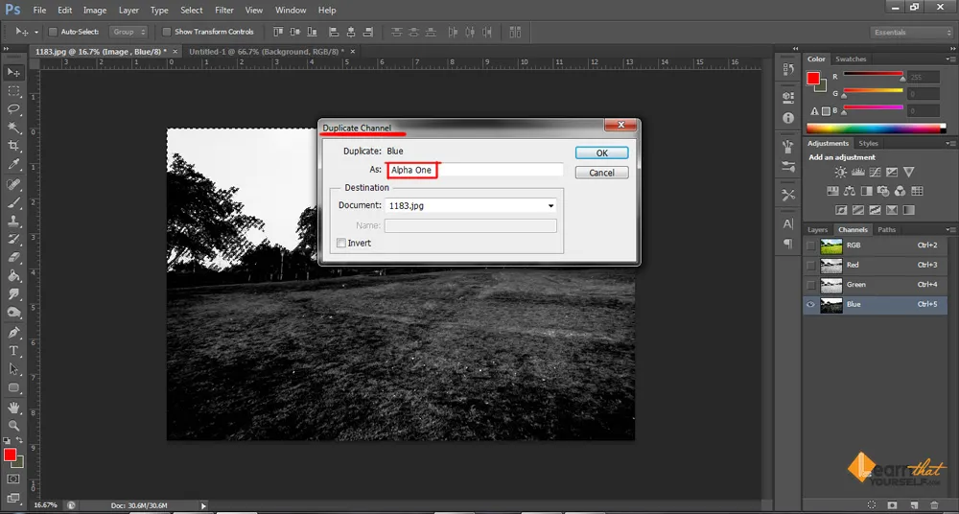Select the Crop tool
The image size is (959, 514).
point(14,146)
